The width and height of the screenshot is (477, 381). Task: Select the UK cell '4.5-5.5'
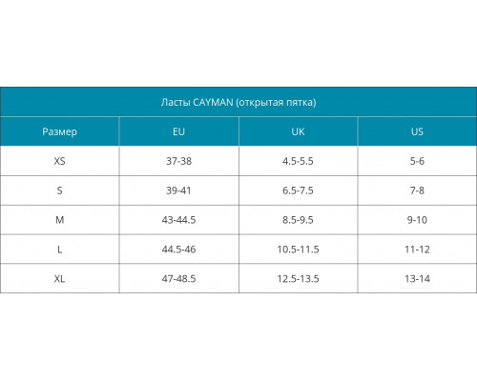click(298, 161)
